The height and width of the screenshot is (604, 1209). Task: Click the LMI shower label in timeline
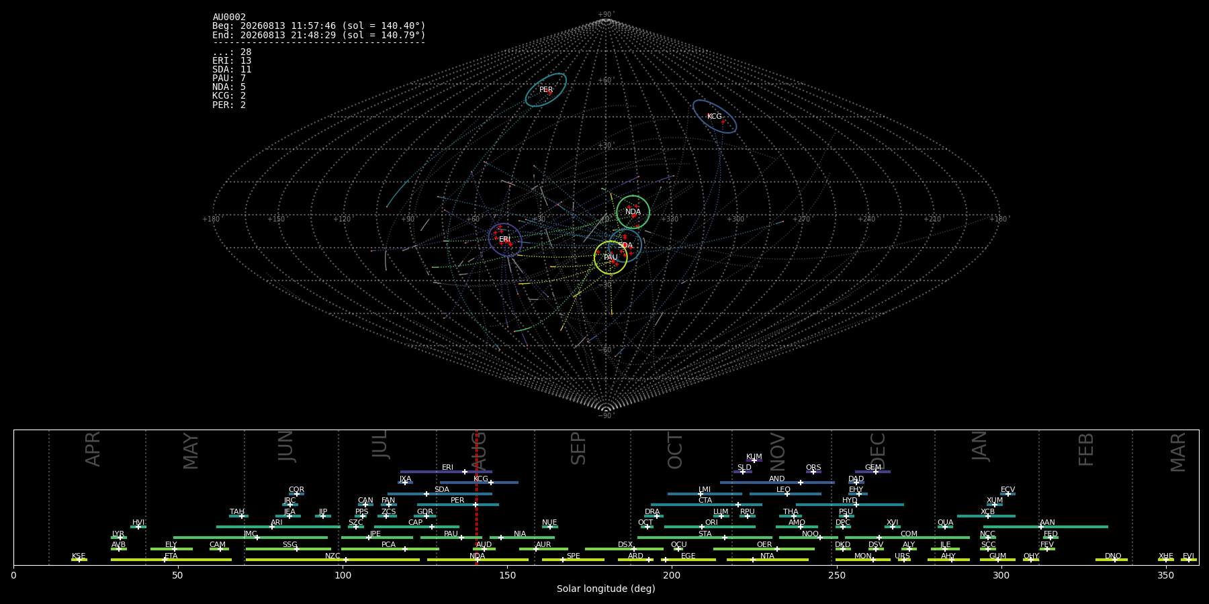(704, 490)
